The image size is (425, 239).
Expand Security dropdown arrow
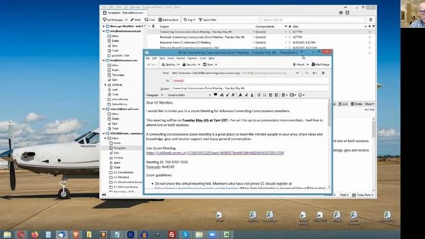point(199,64)
